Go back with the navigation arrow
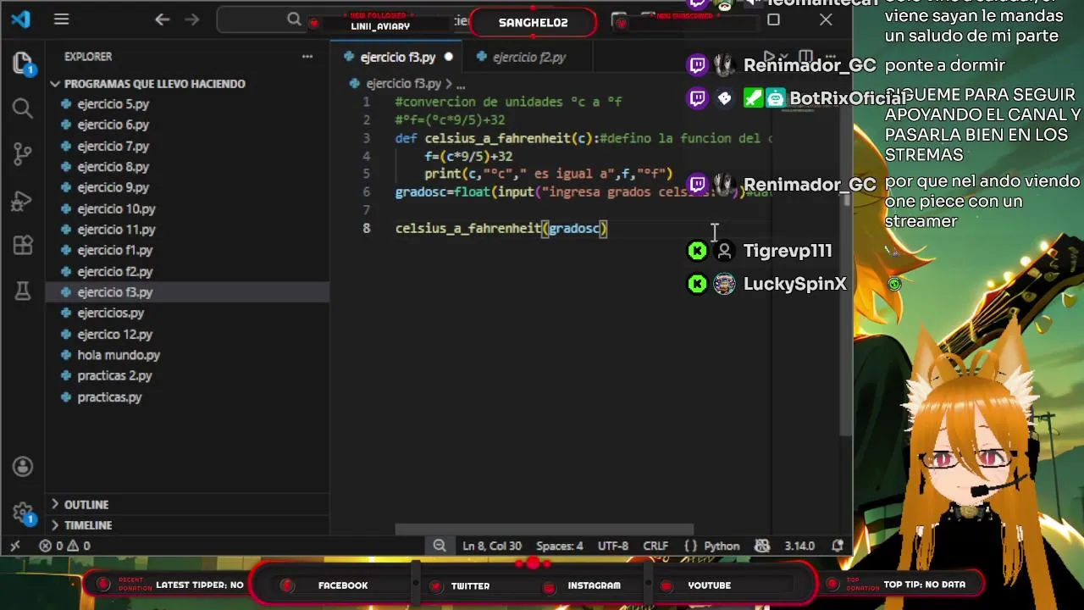Screen dimensions: 1084x610 click(163, 19)
